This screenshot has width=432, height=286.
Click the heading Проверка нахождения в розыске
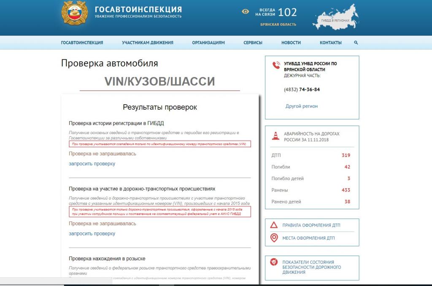point(107,259)
